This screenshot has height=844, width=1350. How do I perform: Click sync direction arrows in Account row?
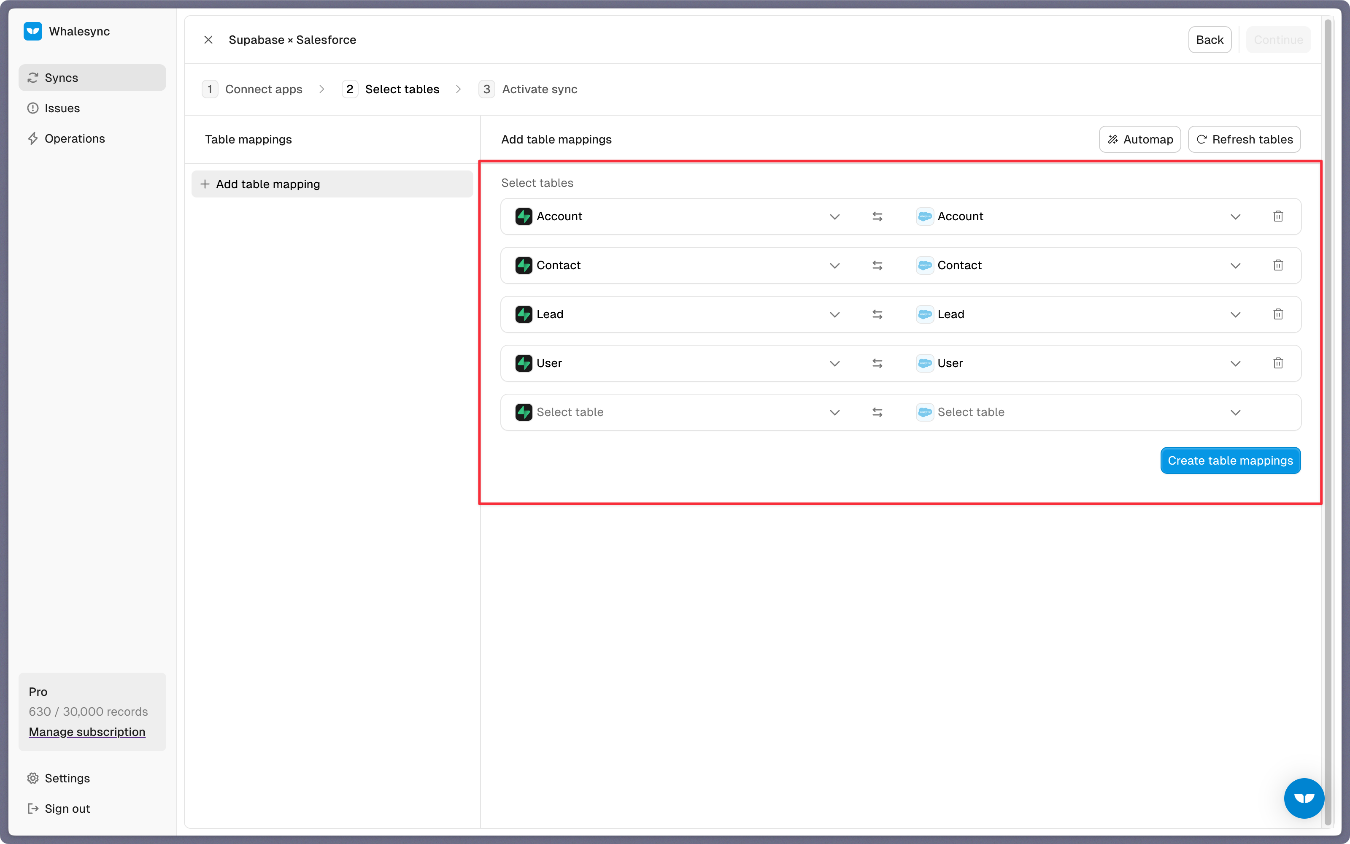click(x=877, y=216)
